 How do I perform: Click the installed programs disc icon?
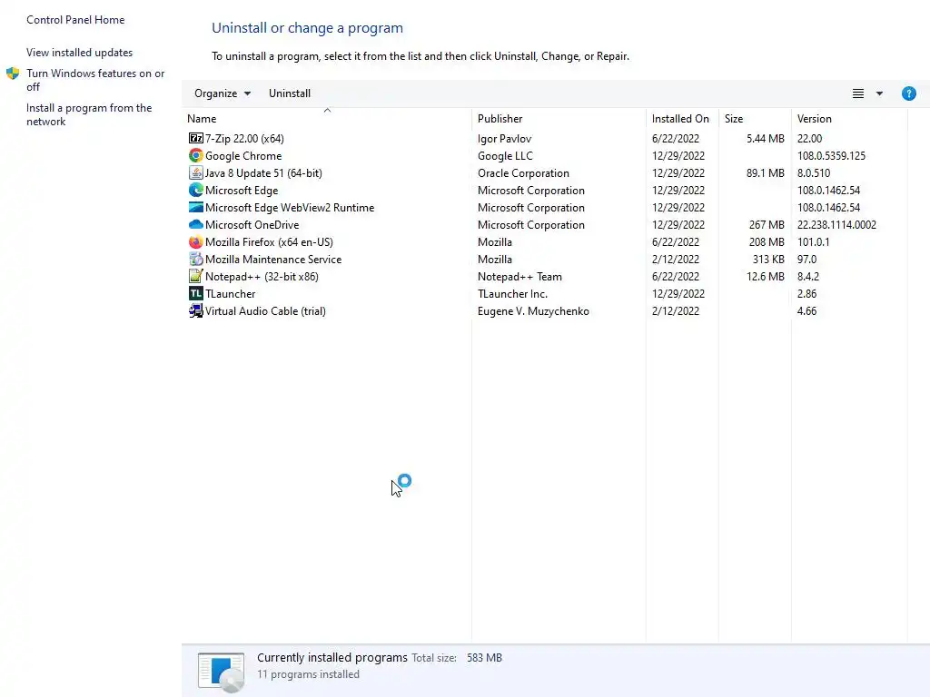tap(221, 672)
